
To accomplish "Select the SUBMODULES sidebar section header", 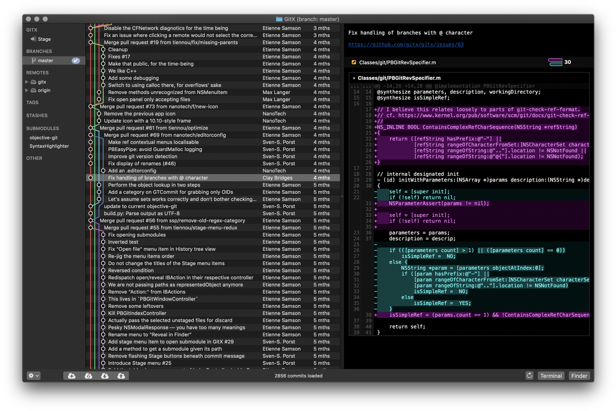I will [x=42, y=128].
